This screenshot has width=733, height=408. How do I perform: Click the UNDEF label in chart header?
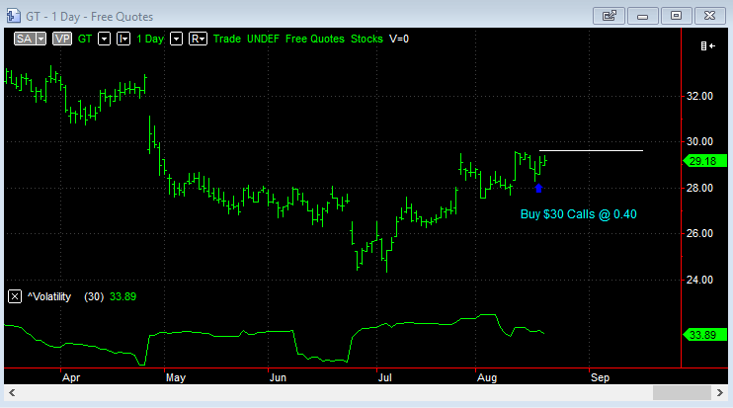tap(263, 39)
